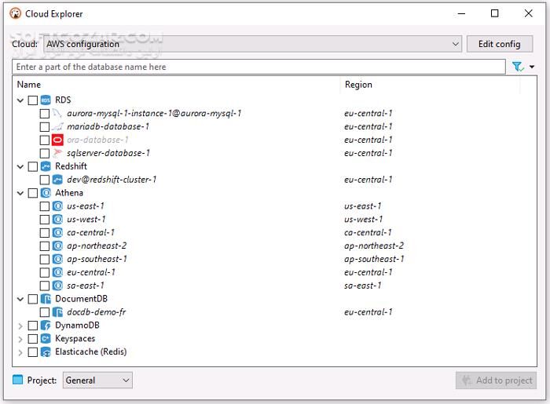Collapse the Athena tree node
Viewport: 550px width, 404px height.
click(x=20, y=193)
